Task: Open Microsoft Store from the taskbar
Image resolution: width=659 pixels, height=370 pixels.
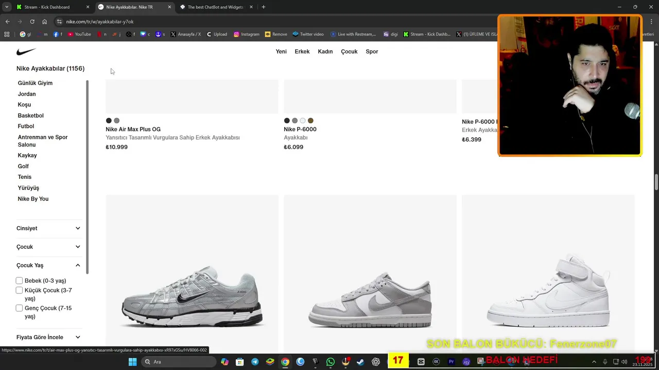Action: tap(239, 362)
